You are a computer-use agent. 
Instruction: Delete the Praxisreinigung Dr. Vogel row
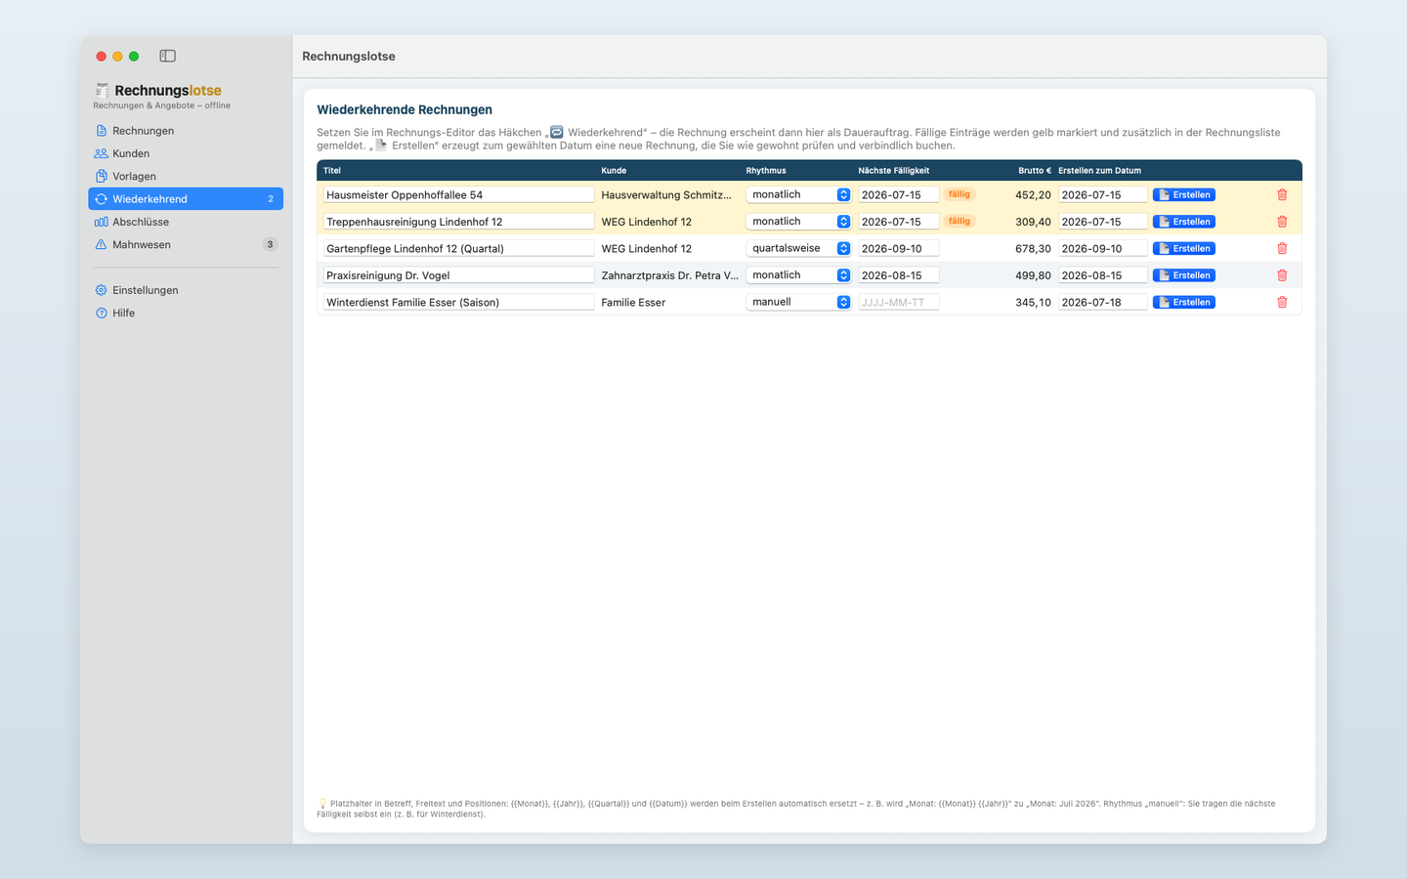coord(1282,275)
